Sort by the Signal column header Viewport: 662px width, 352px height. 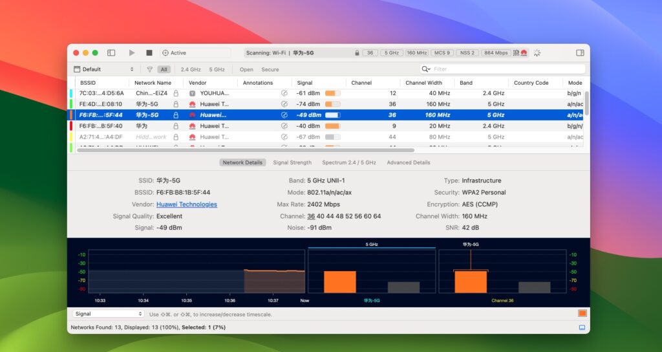coord(319,83)
